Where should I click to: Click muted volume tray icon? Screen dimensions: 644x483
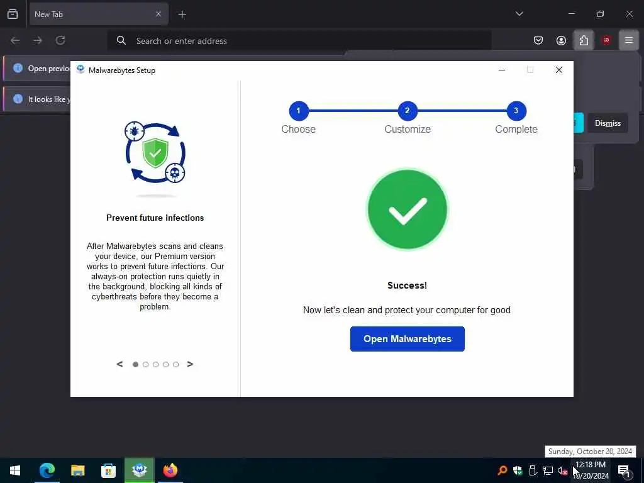562,470
